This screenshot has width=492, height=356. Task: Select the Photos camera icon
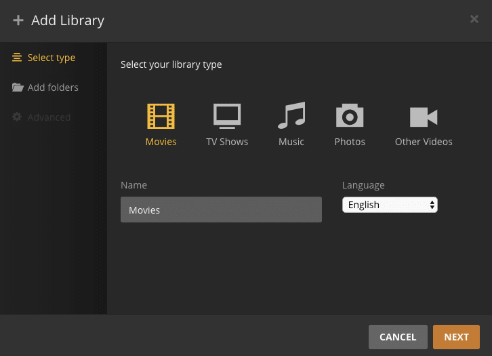(350, 117)
